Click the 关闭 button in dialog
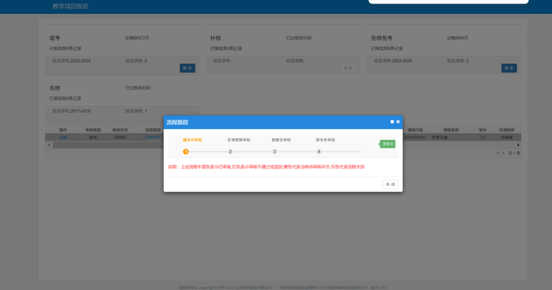Viewport: 552px width, 290px height. 390,184
